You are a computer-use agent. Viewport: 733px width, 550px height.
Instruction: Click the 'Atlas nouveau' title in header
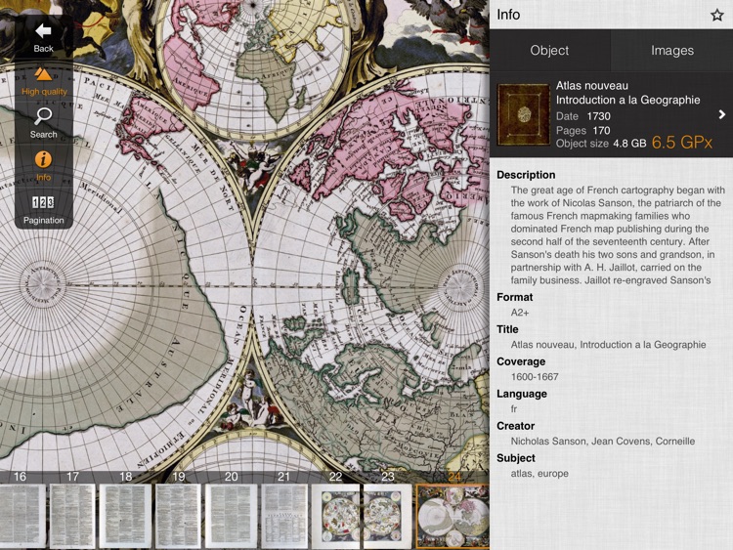[592, 86]
